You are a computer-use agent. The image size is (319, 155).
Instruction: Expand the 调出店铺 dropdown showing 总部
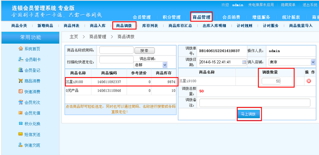pyautogui.click(x=165, y=65)
